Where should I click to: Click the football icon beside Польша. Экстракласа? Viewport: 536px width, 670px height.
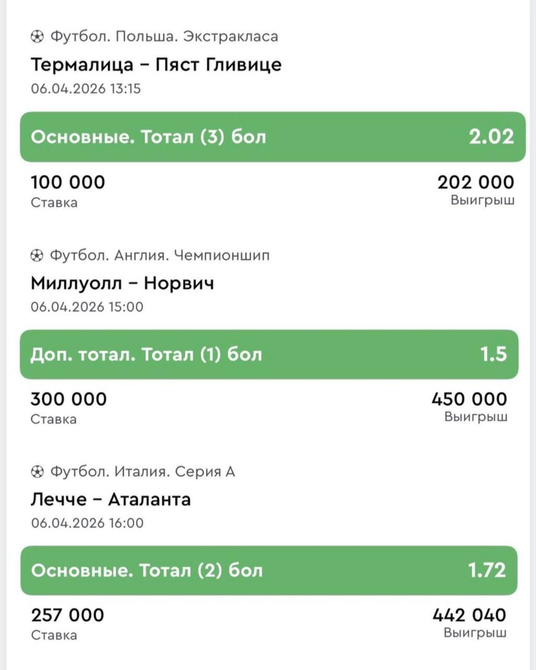tap(37, 37)
